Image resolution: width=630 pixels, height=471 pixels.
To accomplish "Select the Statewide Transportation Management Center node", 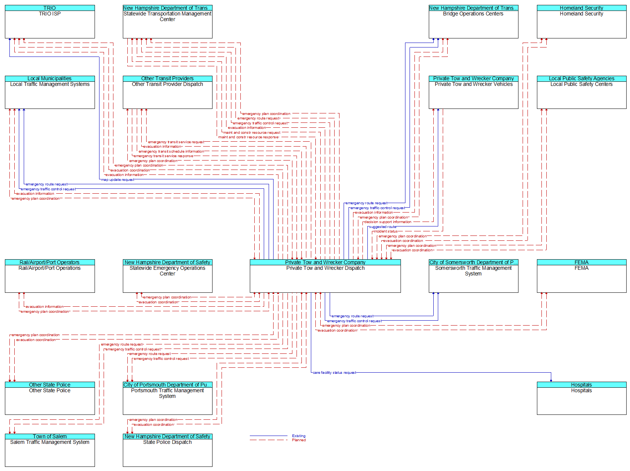I will [x=168, y=22].
